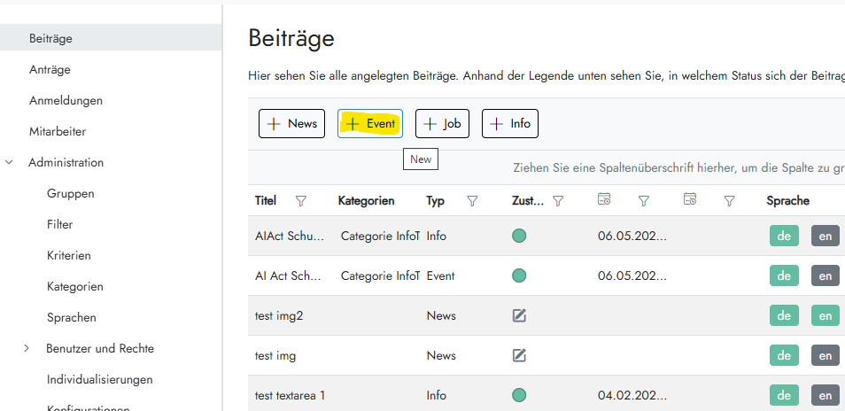Click the Kategorien column header to sort
The width and height of the screenshot is (845, 411).
pyautogui.click(x=366, y=201)
